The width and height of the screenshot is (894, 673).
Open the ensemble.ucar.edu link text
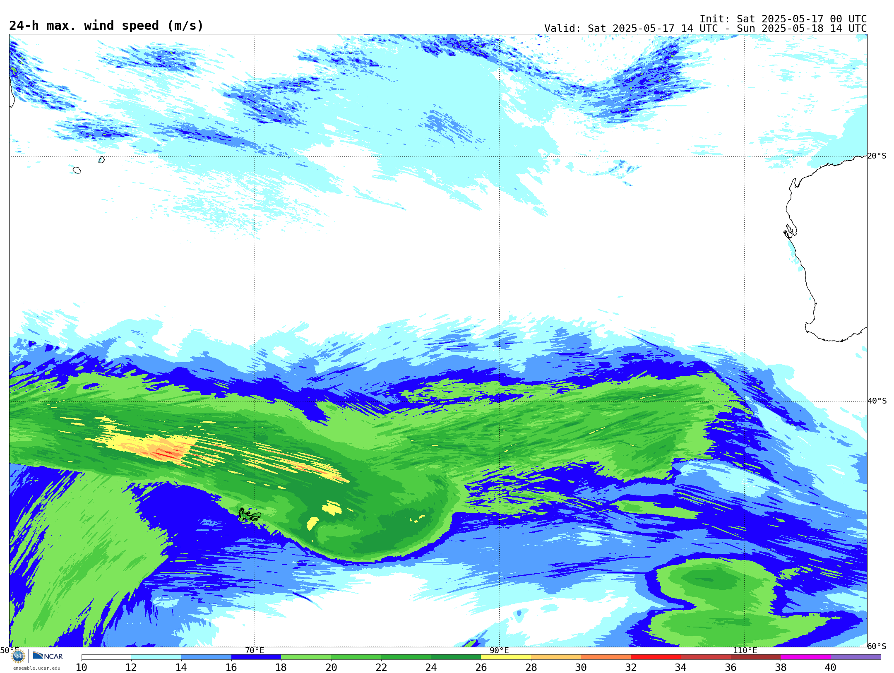[36, 668]
